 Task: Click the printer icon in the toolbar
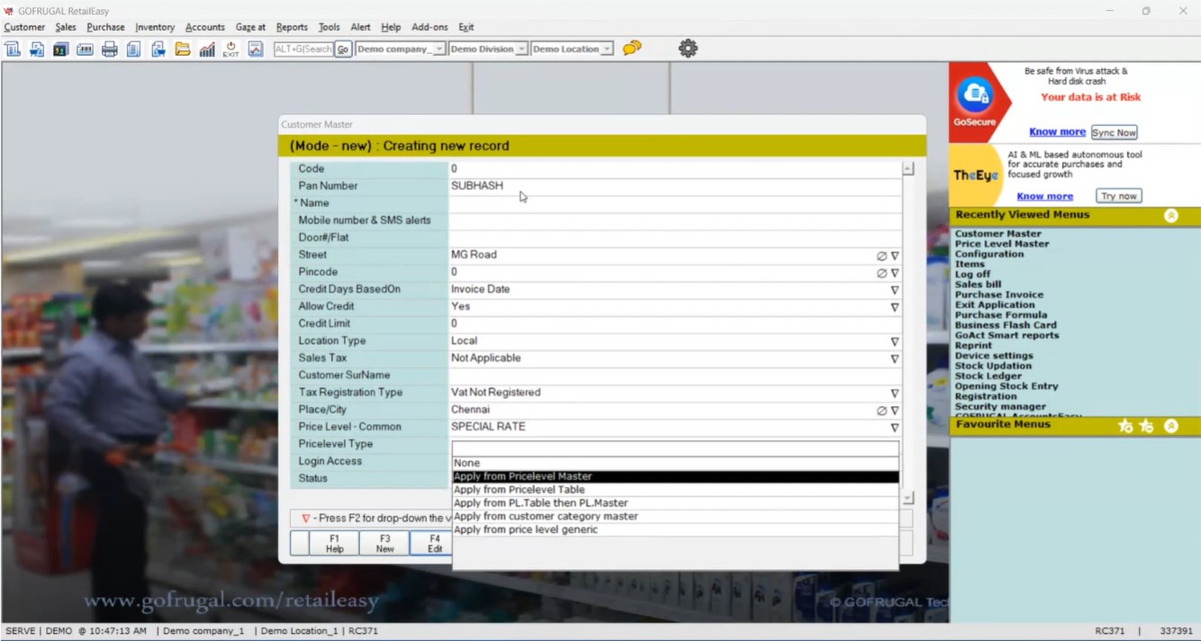109,50
